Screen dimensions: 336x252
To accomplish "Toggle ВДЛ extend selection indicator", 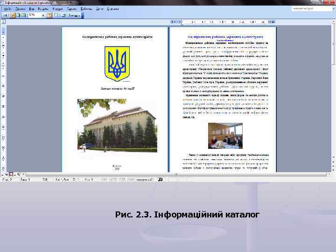I will point(122,180).
